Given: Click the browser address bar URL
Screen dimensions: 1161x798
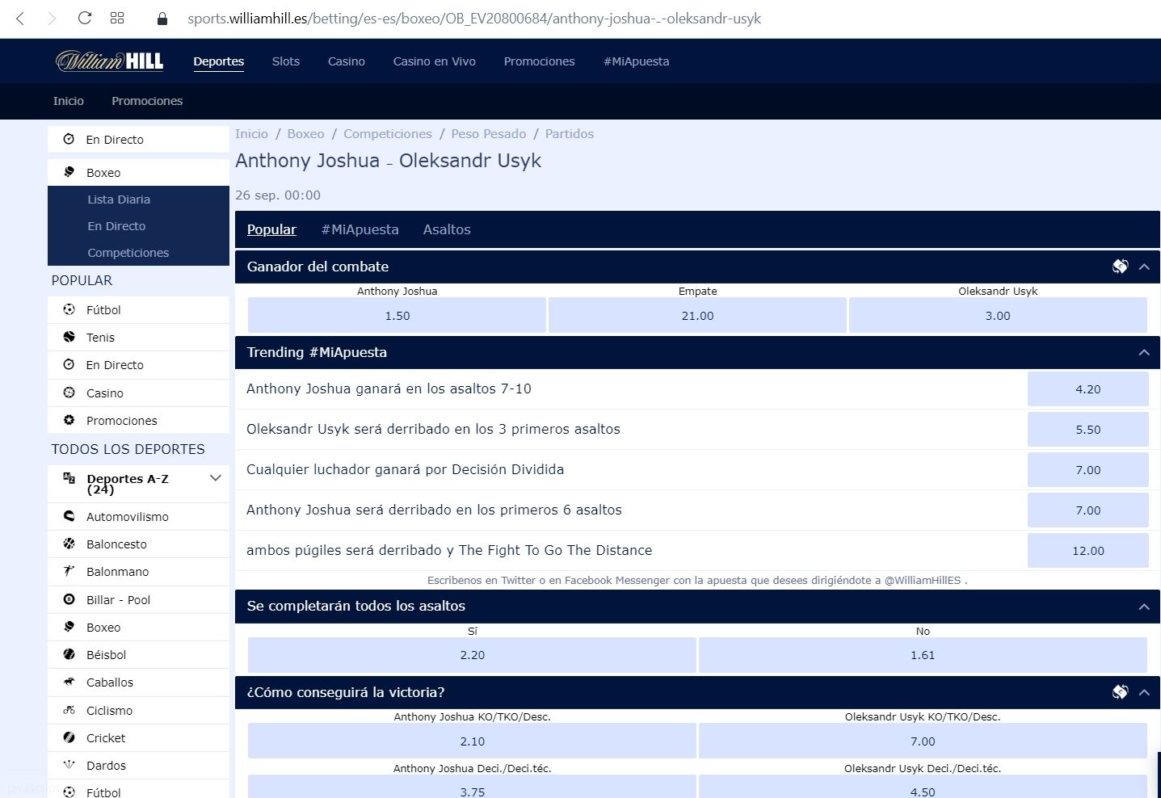Looking at the screenshot, I should [474, 19].
